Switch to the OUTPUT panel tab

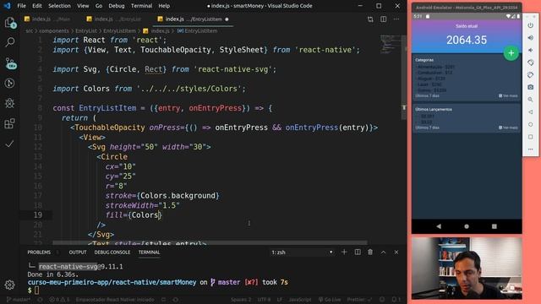[78, 252]
